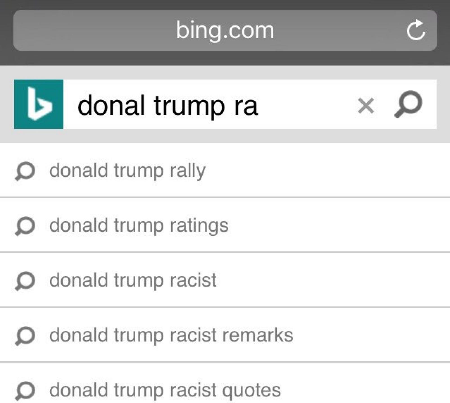
Task: Clear the search query with the X
Action: click(366, 106)
